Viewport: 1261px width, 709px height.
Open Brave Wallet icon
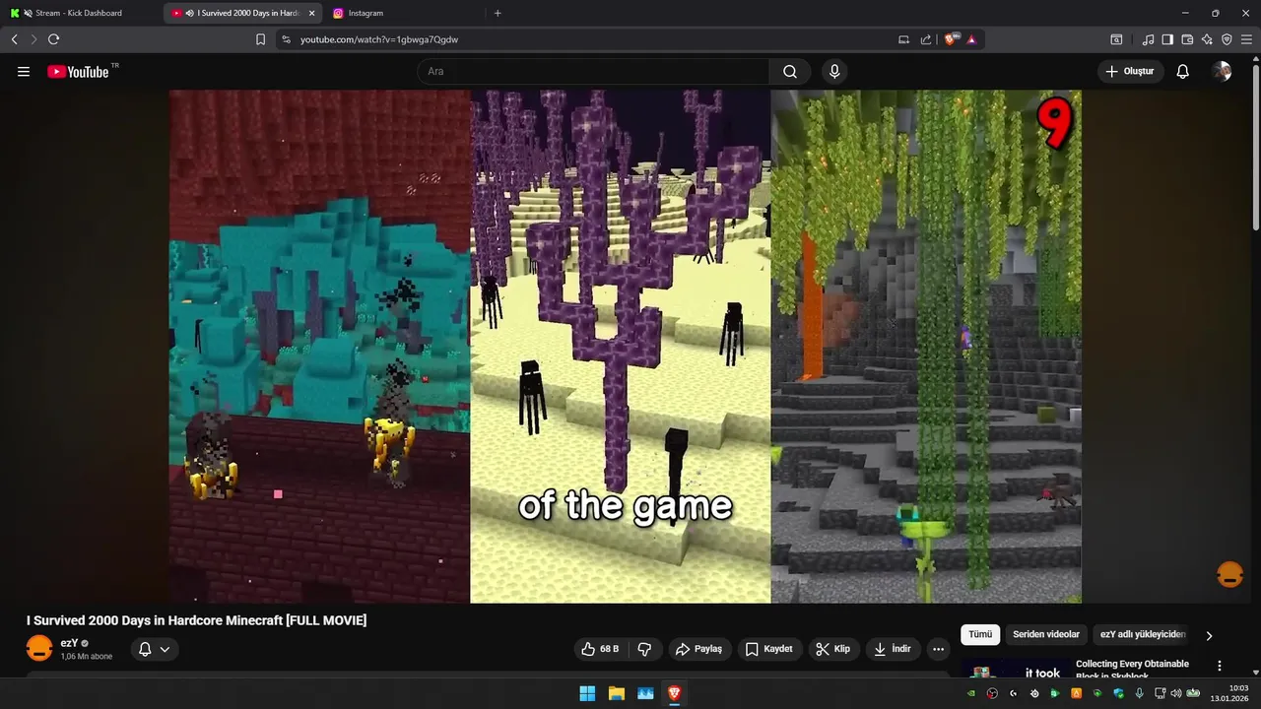1187,39
